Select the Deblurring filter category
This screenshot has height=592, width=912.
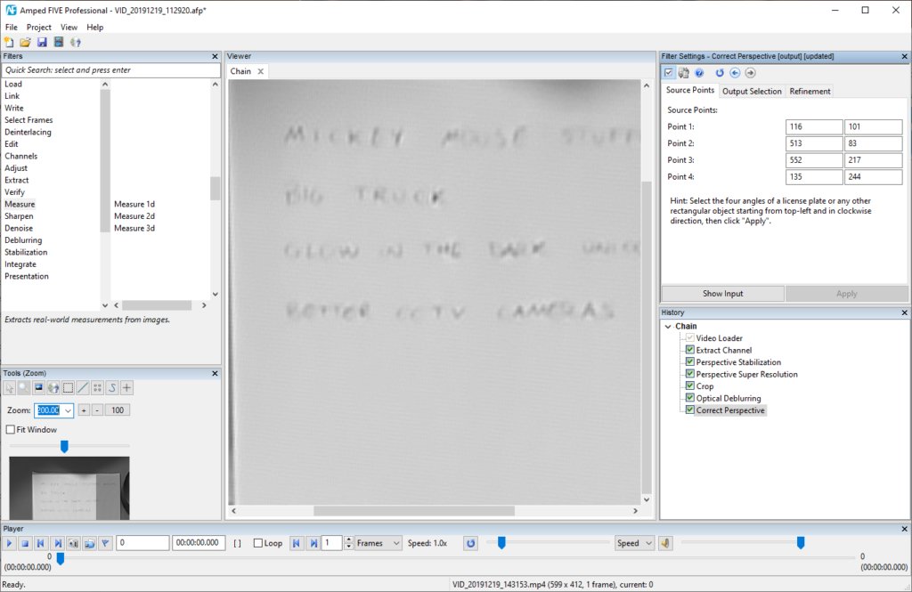point(23,240)
